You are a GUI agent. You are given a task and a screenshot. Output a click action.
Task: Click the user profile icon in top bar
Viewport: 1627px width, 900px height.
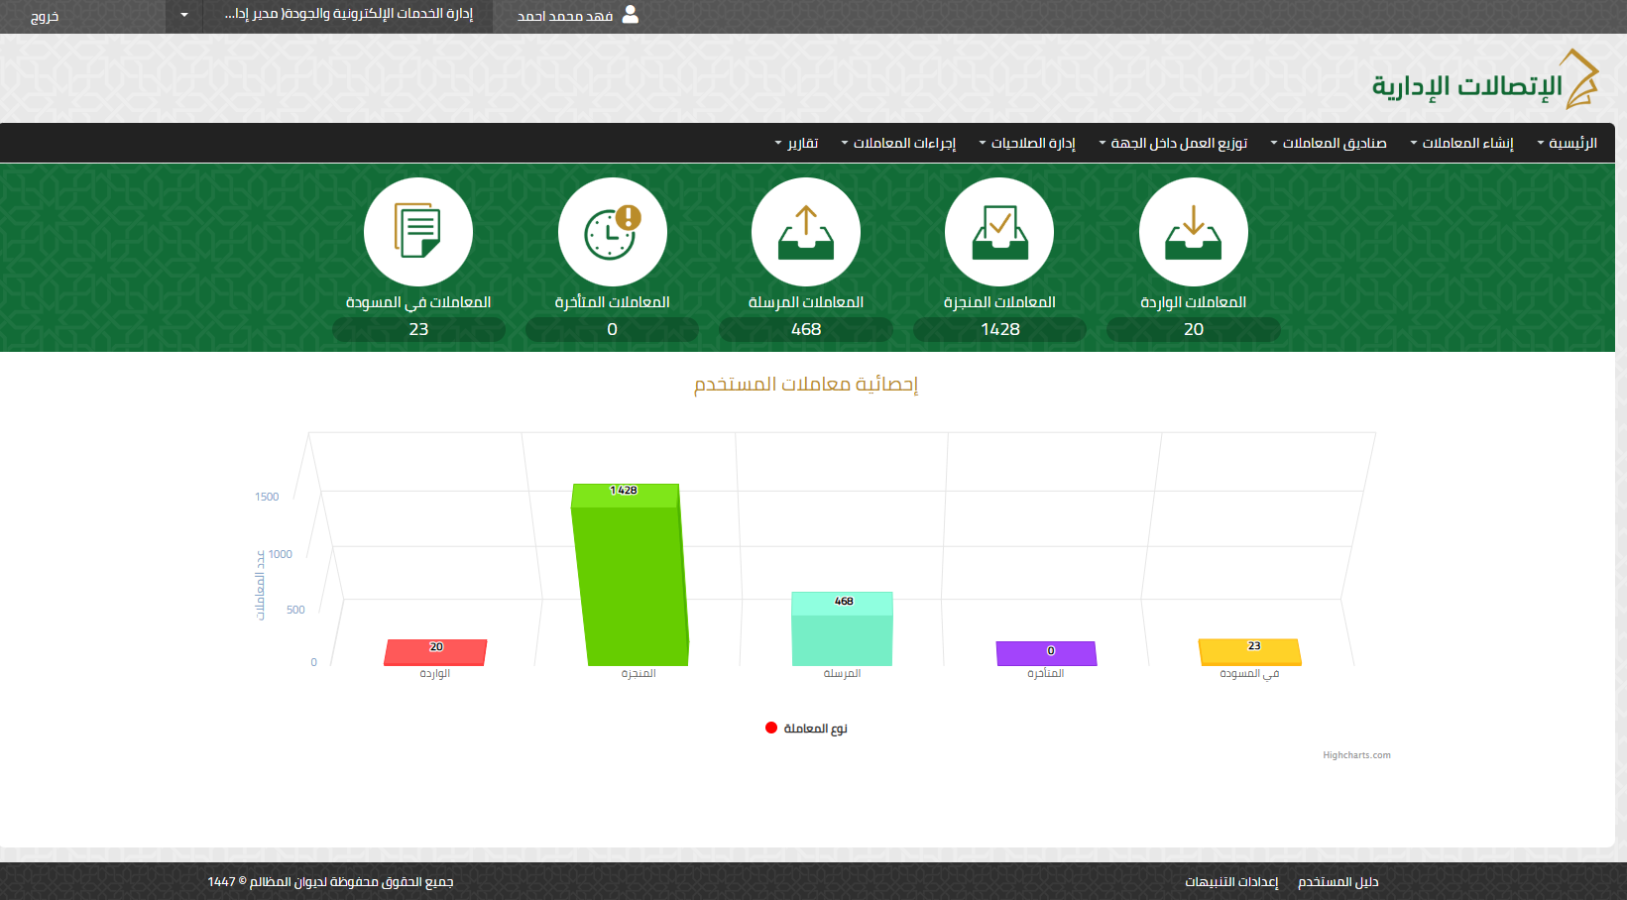pyautogui.click(x=630, y=15)
